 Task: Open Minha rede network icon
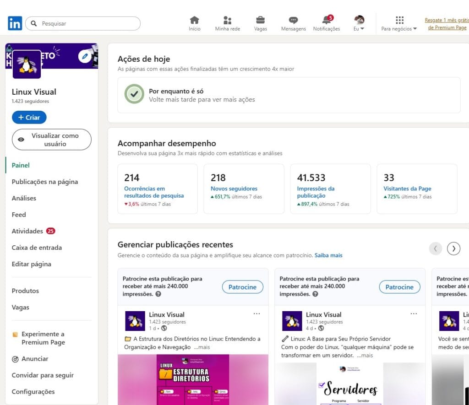(x=227, y=20)
